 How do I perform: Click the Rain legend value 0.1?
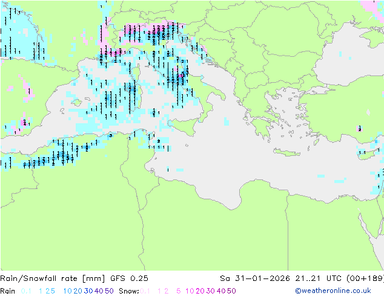tap(26, 291)
